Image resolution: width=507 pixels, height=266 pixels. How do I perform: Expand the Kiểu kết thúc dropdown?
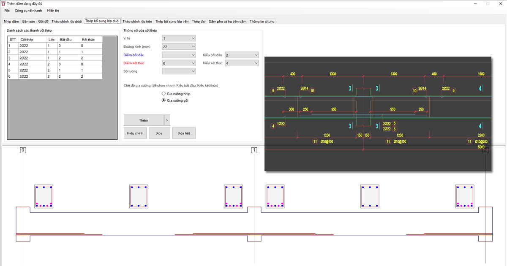tap(241, 63)
